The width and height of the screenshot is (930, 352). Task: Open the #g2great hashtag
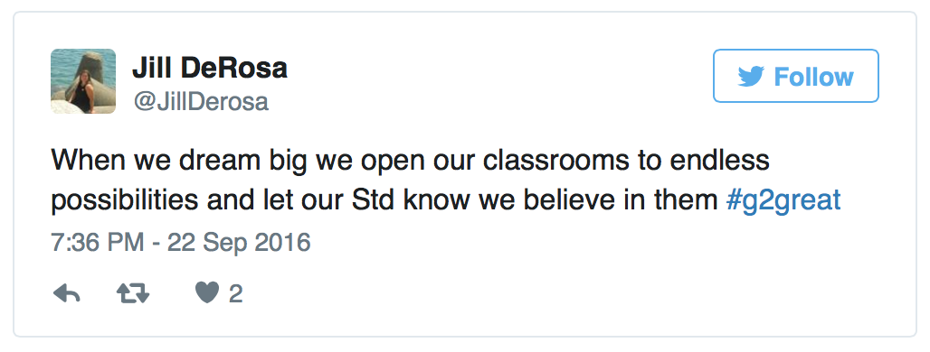coord(783,201)
